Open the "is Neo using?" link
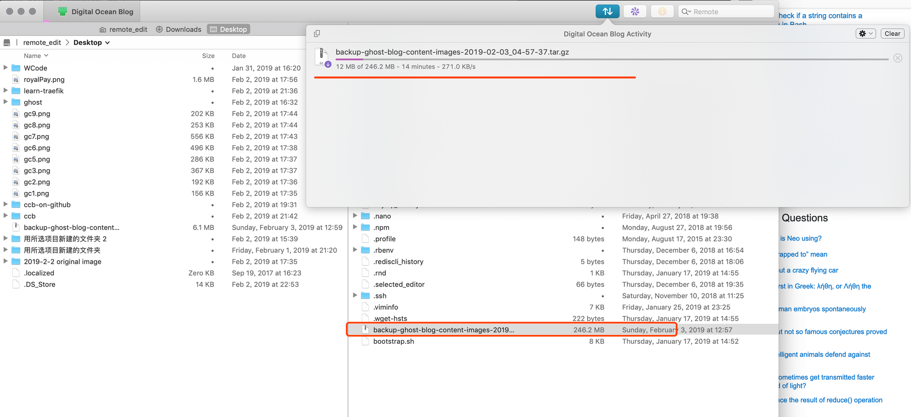This screenshot has width=911, height=417. pos(801,238)
